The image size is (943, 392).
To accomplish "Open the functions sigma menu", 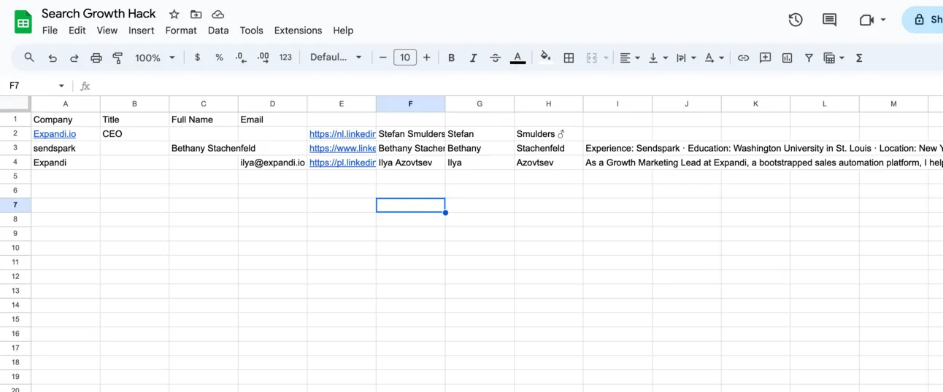I will 859,58.
